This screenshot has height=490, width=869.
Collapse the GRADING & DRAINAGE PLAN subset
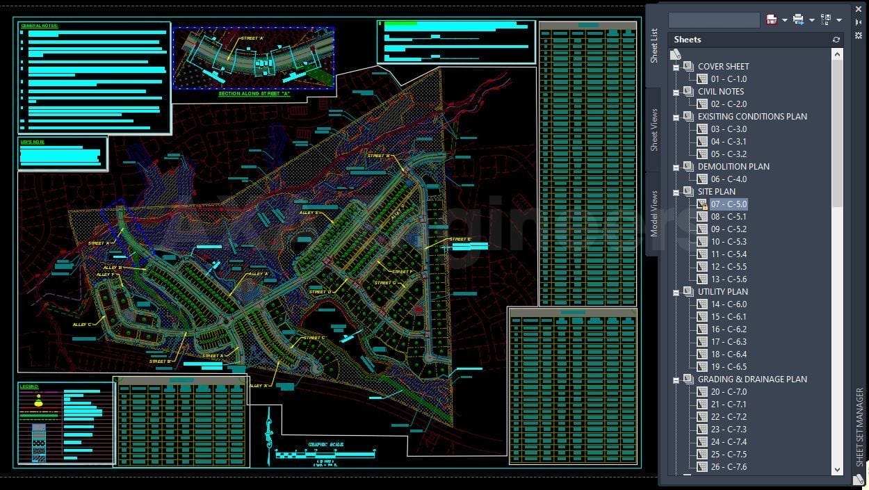pos(676,380)
